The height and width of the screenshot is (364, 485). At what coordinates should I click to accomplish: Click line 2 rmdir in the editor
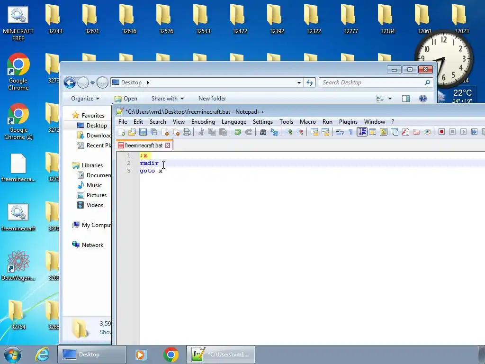tap(149, 163)
